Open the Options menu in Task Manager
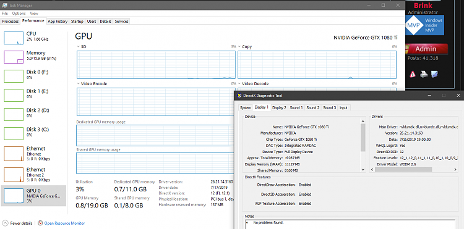 [x=19, y=14]
